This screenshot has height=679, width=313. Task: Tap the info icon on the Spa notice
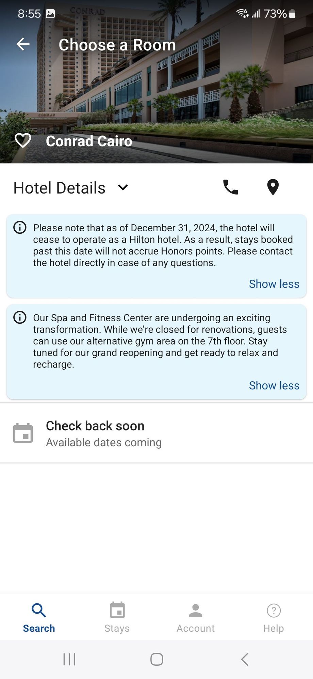(20, 317)
